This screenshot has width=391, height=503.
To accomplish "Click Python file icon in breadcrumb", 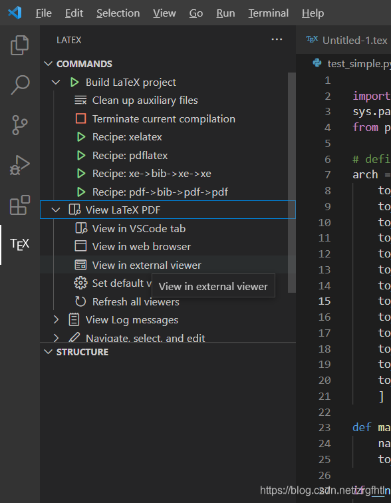I will click(x=317, y=63).
